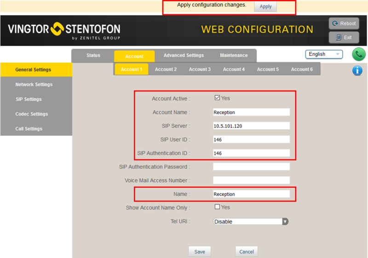368x258 pixels.
Task: Cancel the account changes
Action: (x=247, y=252)
